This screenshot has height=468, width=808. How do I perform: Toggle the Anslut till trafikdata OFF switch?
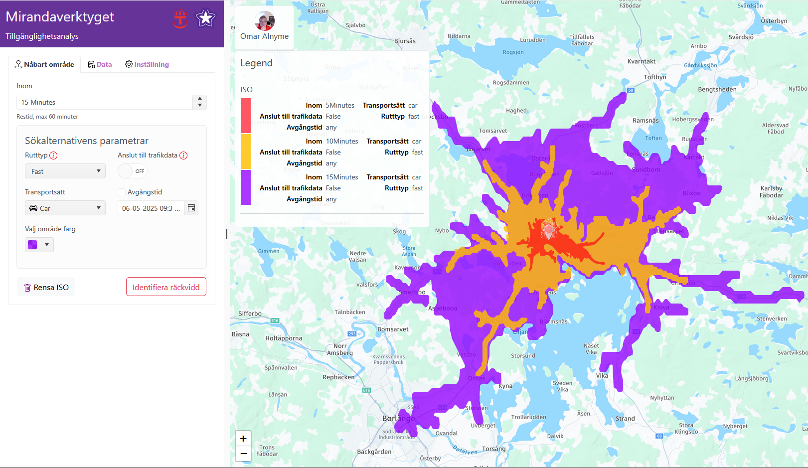[133, 171]
